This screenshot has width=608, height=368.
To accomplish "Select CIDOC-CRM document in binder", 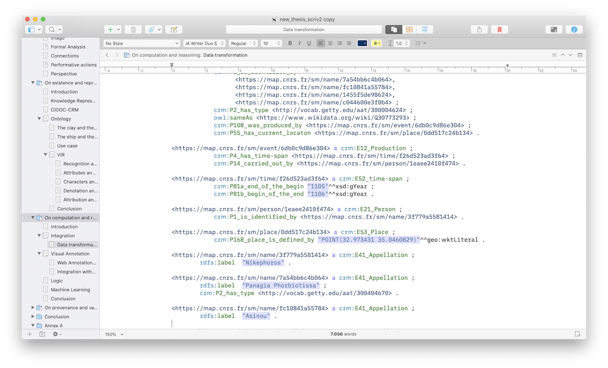I will point(64,110).
